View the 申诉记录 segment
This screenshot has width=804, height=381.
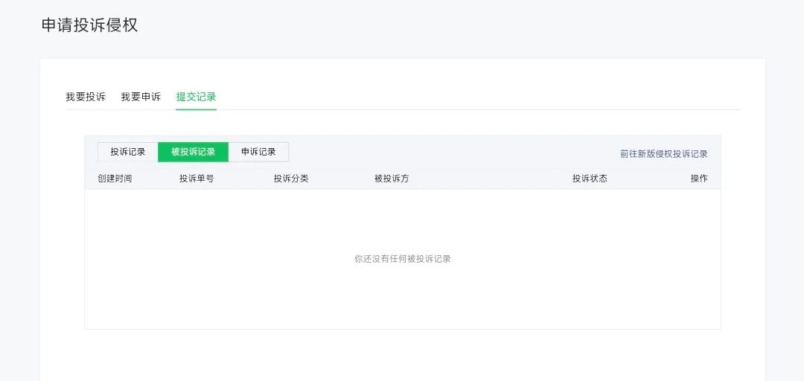pos(258,152)
